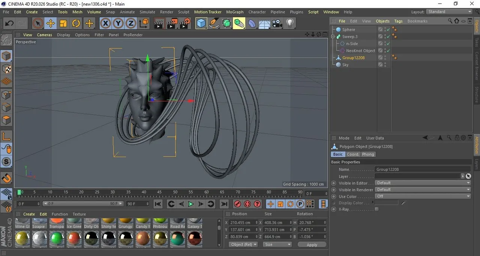The height and width of the screenshot is (256, 480).
Task: Click the Enable Snap 'S' icon
Action: click(7, 162)
